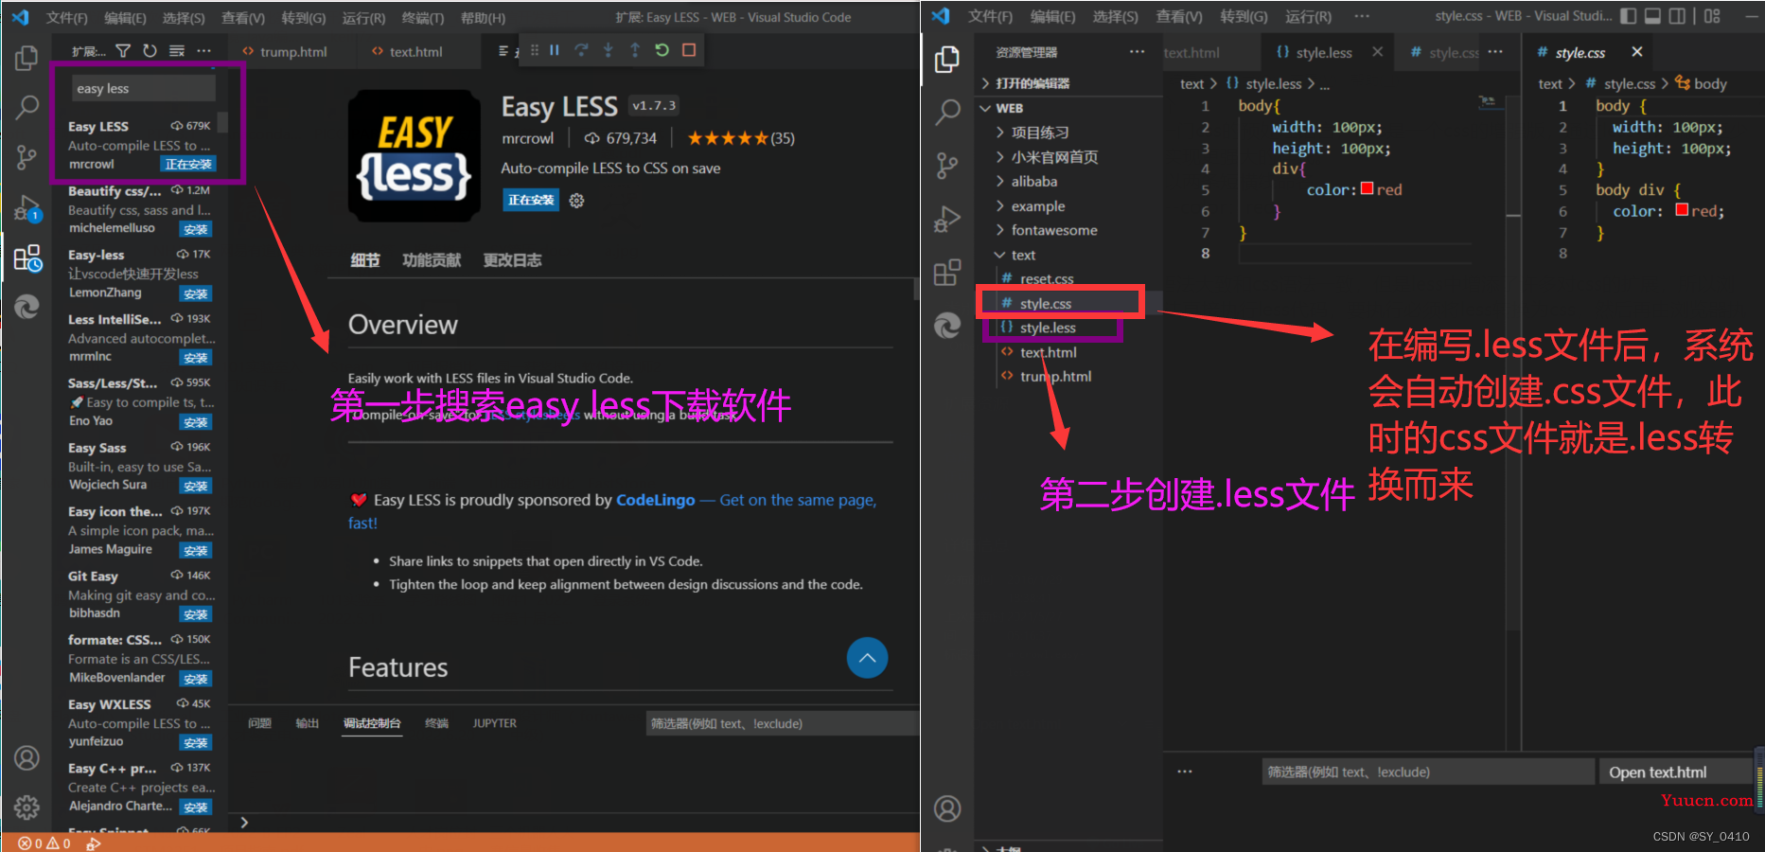Screen dimensions: 1765x852
Task: Open Run and Debug icon in right window
Action: [x=947, y=219]
